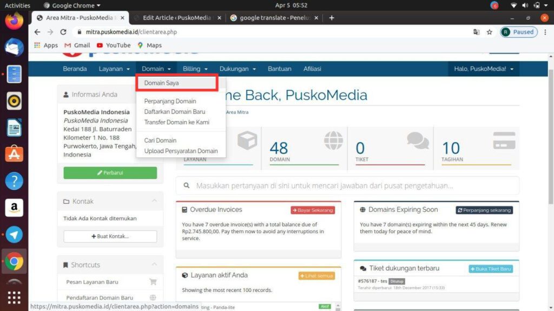This screenshot has height=311, width=554.
Task: Open Firefox from the Ubuntu dock
Action: point(14,21)
